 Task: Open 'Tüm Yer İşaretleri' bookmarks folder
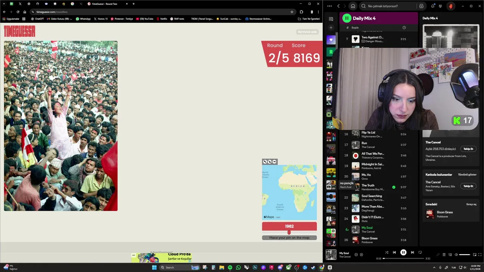[x=309, y=19]
